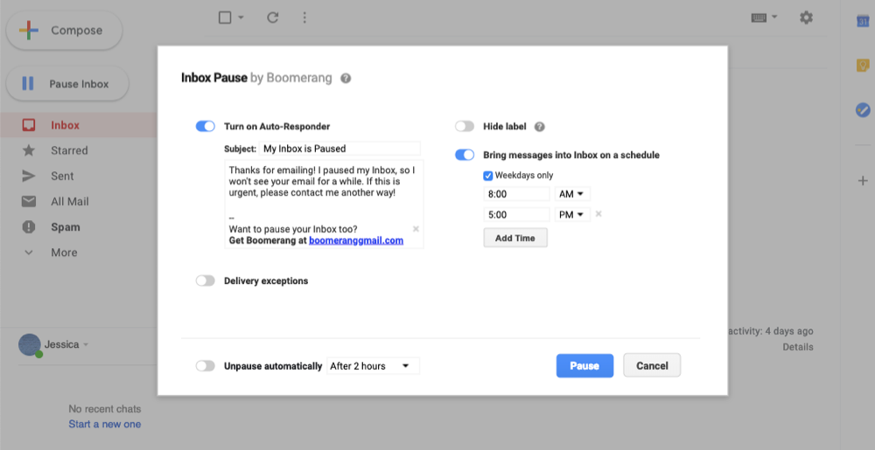Image resolution: width=875 pixels, height=450 pixels.
Task: Uncheck the Weekdays only checkbox
Action: [488, 176]
